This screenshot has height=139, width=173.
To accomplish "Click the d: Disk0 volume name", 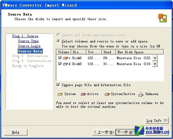I will 75,64.
